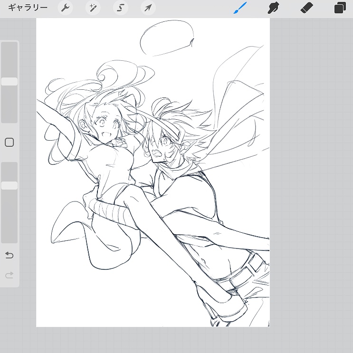Tap the girl's face on the canvas
This screenshot has height=353, width=353.
(105, 126)
